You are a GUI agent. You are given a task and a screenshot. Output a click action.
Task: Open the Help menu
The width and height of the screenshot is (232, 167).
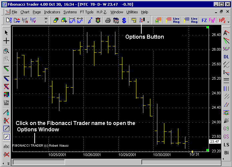point(145,12)
